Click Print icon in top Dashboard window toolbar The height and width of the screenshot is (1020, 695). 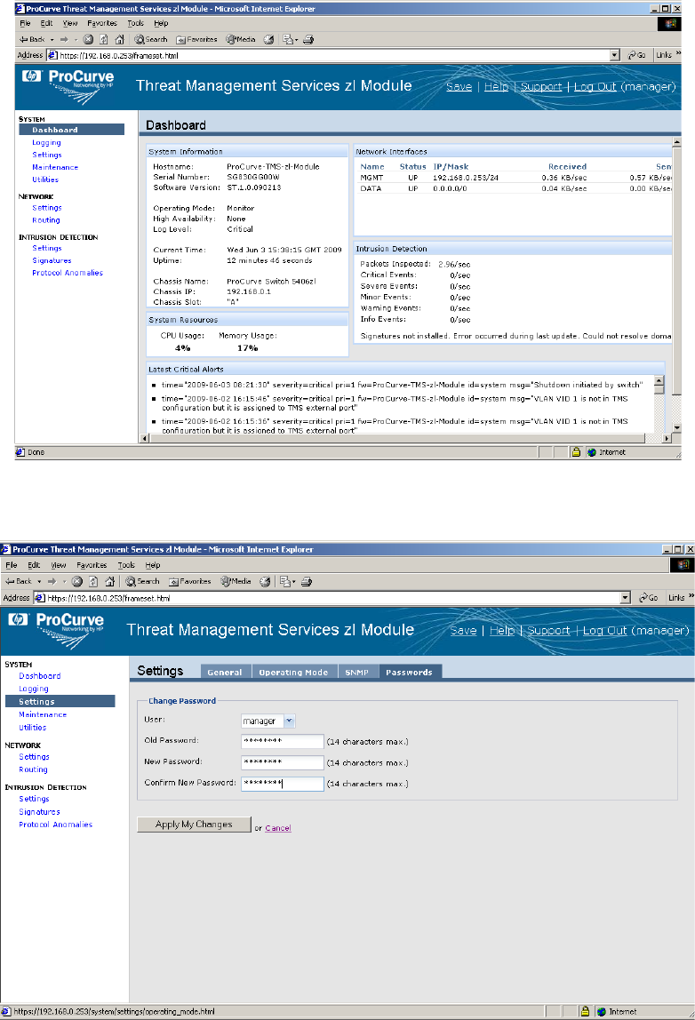tap(308, 40)
